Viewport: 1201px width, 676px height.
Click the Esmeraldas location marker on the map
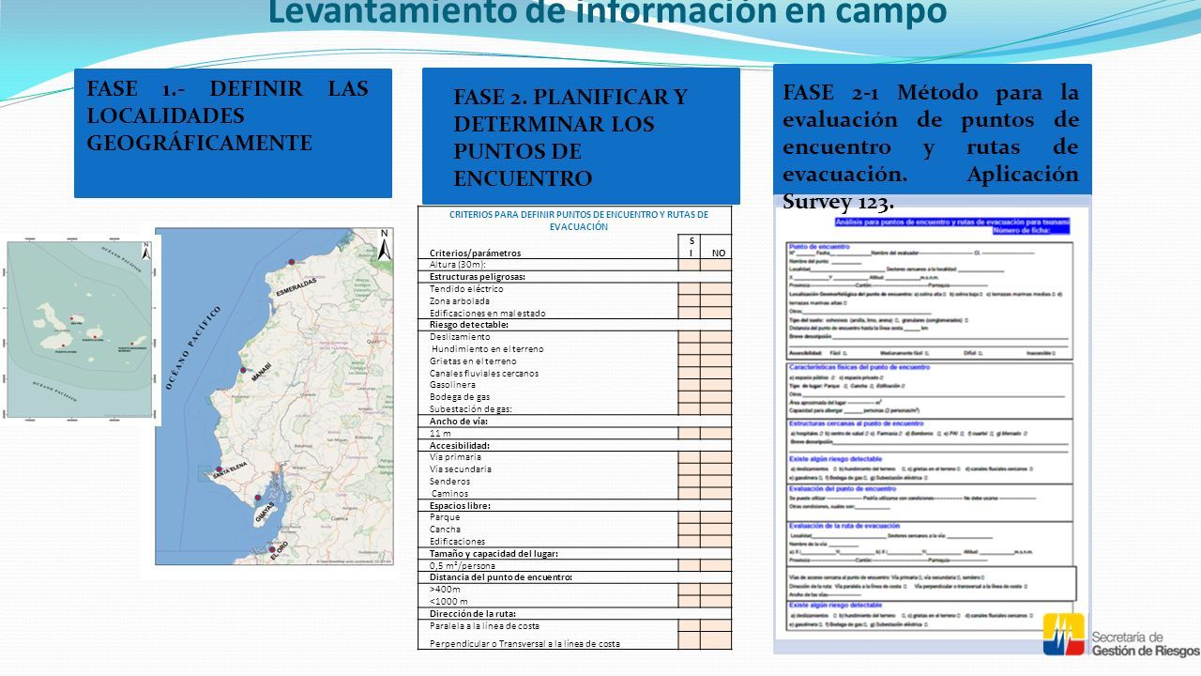click(x=292, y=262)
